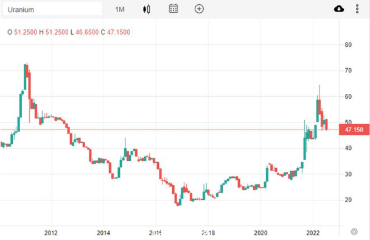Open the calendar date range picker
This screenshot has width=370, height=240.
[x=173, y=9]
